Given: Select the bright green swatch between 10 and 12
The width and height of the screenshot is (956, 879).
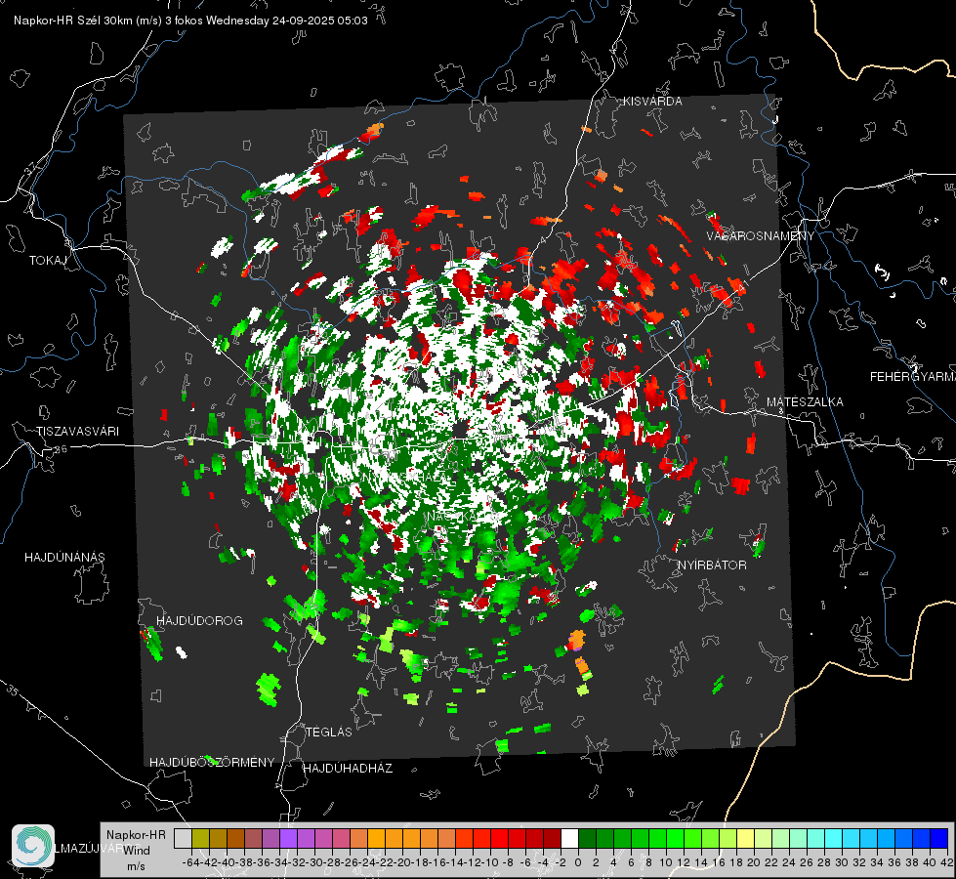Looking at the screenshot, I should tap(675, 838).
